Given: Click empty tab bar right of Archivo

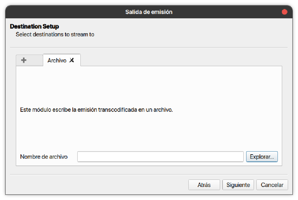Looking at the screenshot, I should 180,60.
